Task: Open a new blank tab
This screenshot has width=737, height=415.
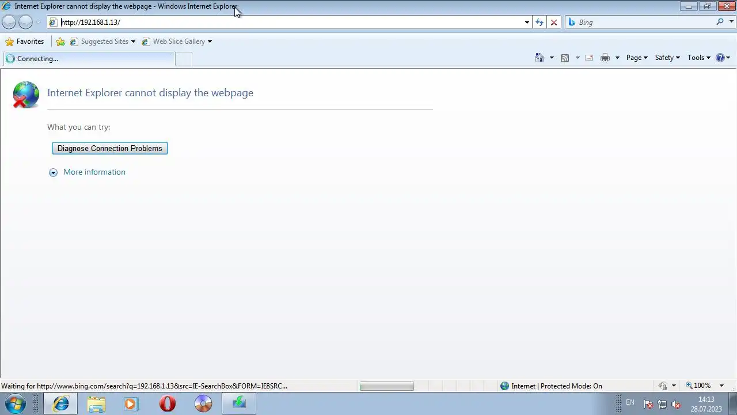Action: [x=183, y=59]
